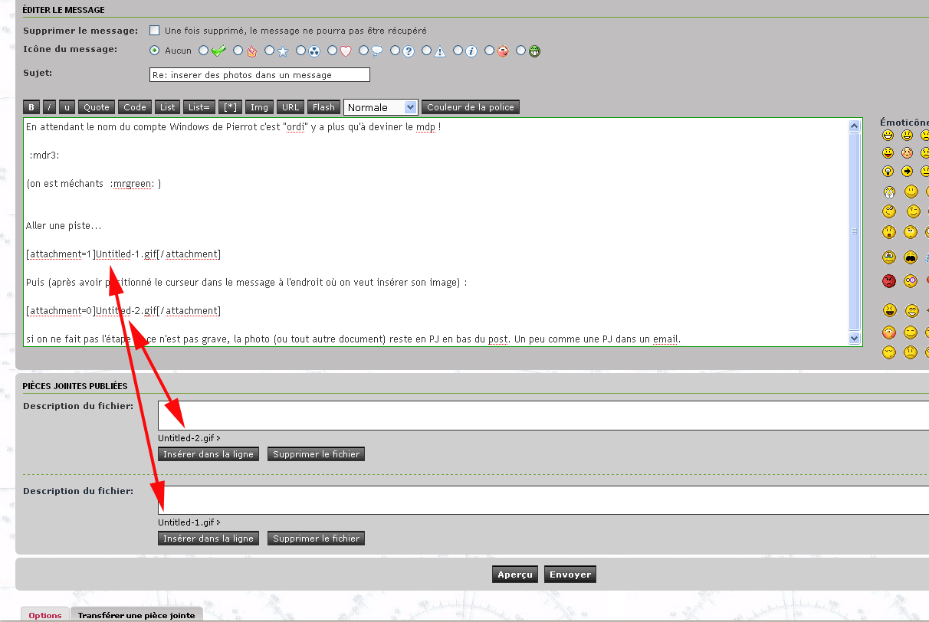Viewport: 929px width, 622px height.
Task: Click 'Insérer dans la ligne' for Untitled-2.gif
Action: click(x=208, y=454)
